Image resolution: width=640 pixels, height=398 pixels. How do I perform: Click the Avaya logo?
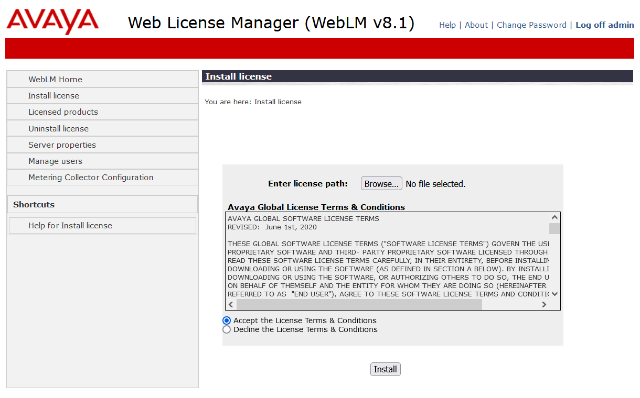[x=52, y=21]
